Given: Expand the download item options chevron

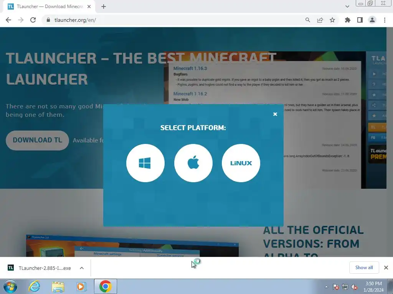Looking at the screenshot, I should pyautogui.click(x=82, y=268).
